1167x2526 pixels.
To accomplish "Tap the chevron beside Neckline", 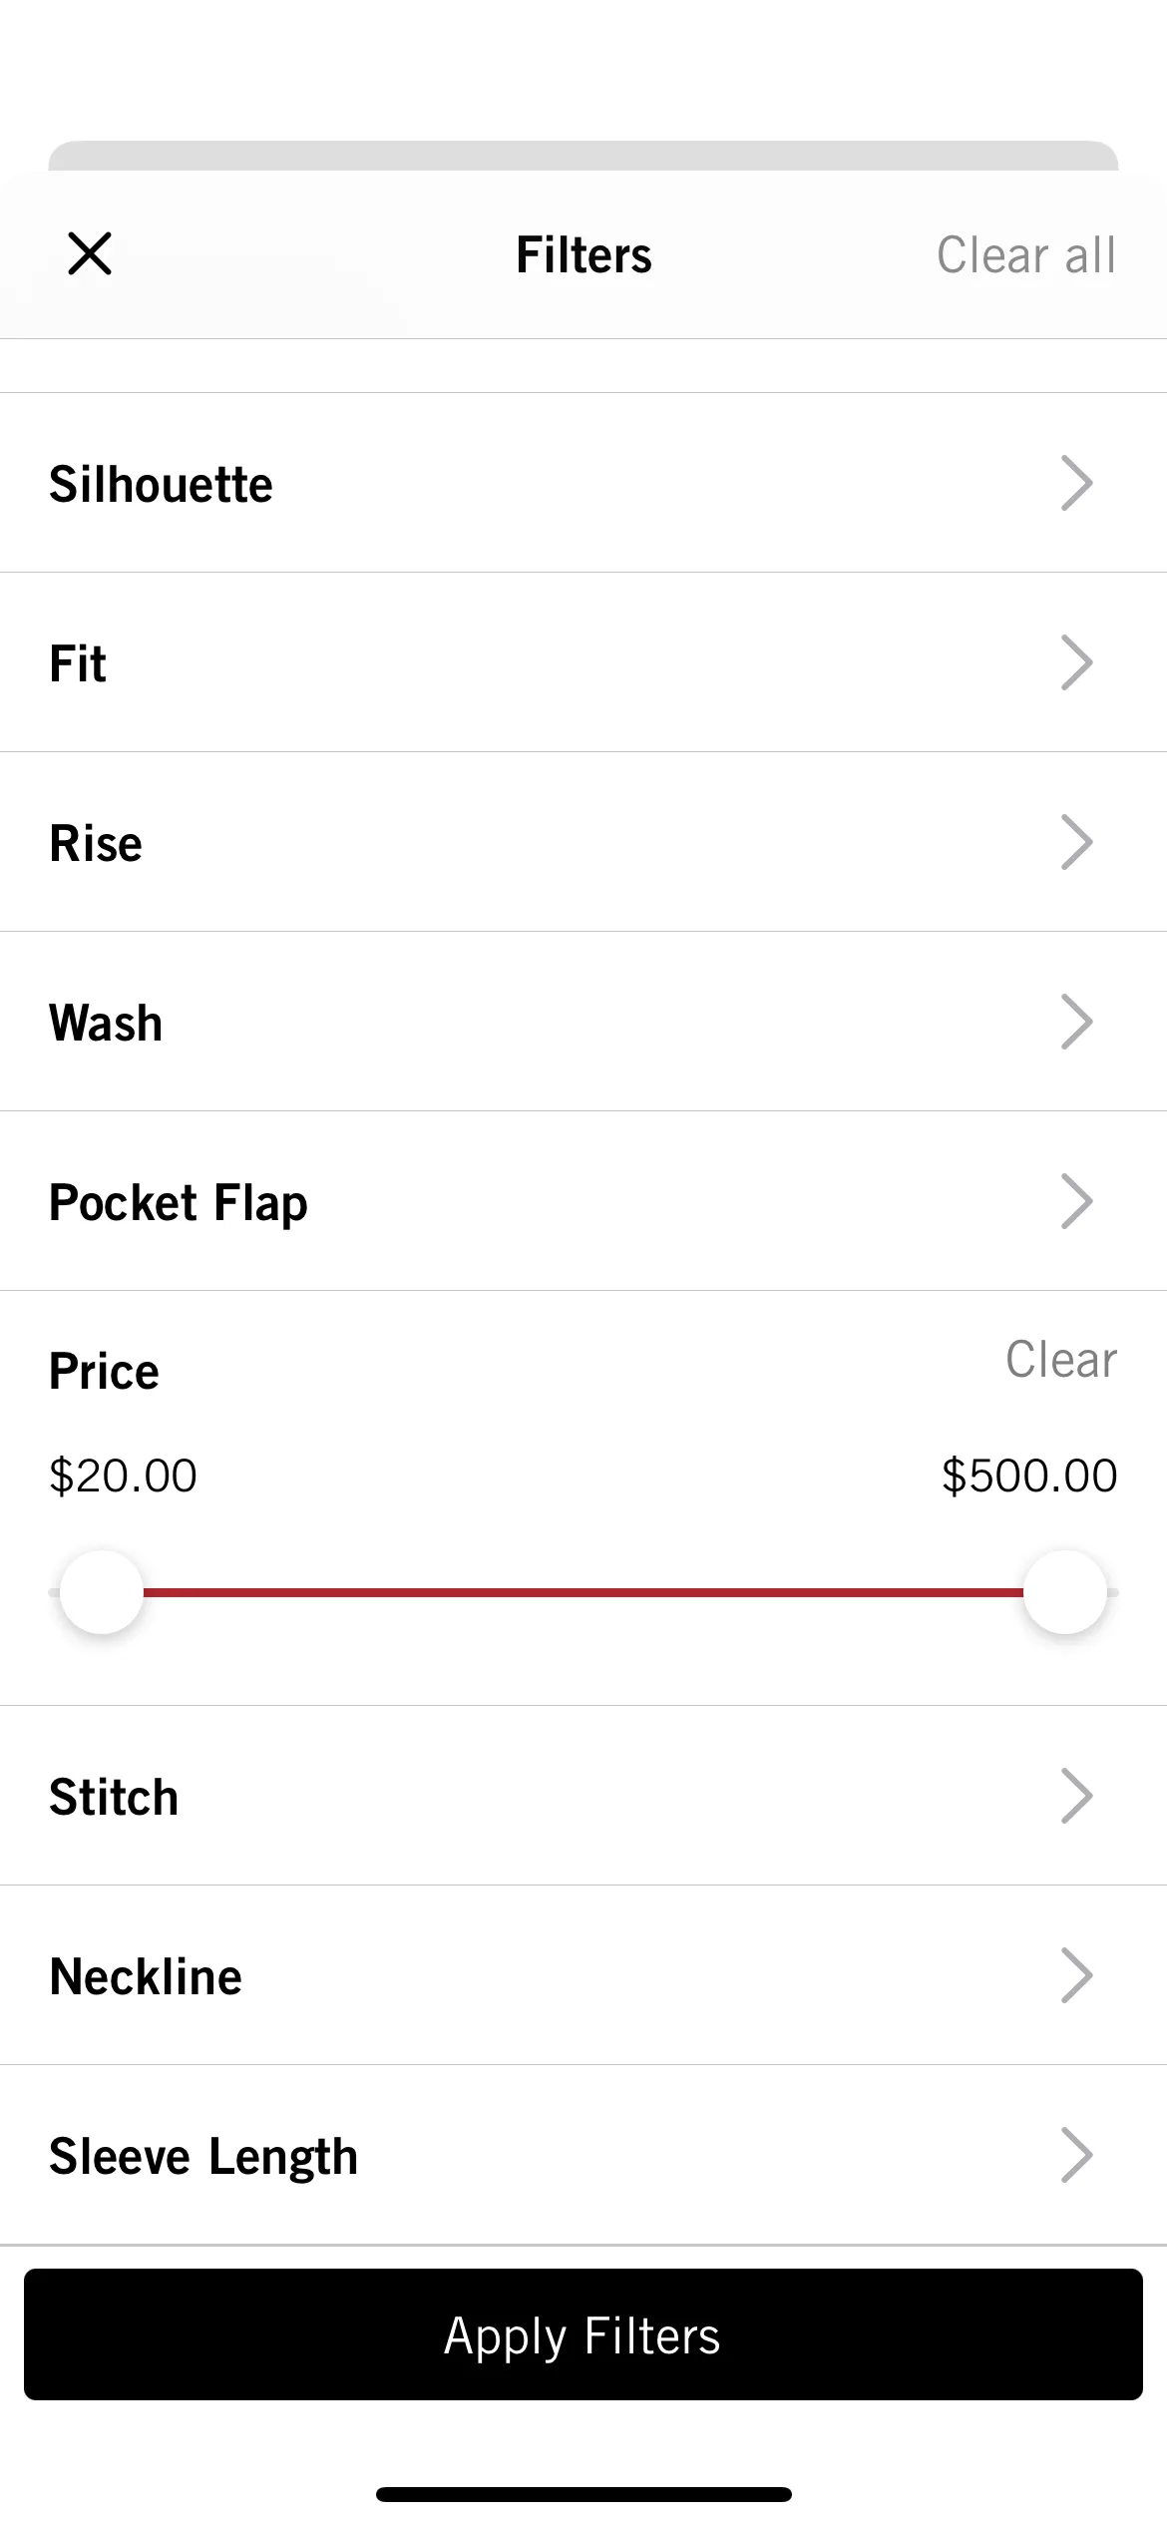I will pyautogui.click(x=1077, y=1975).
